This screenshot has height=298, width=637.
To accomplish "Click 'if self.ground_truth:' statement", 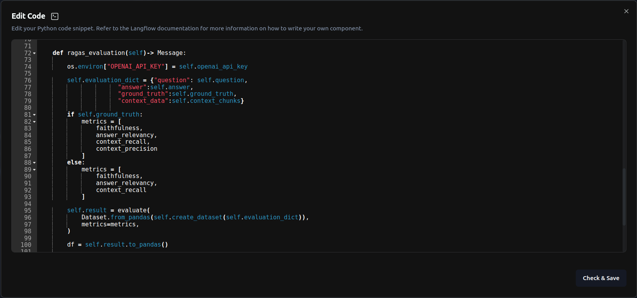I will (105, 115).
